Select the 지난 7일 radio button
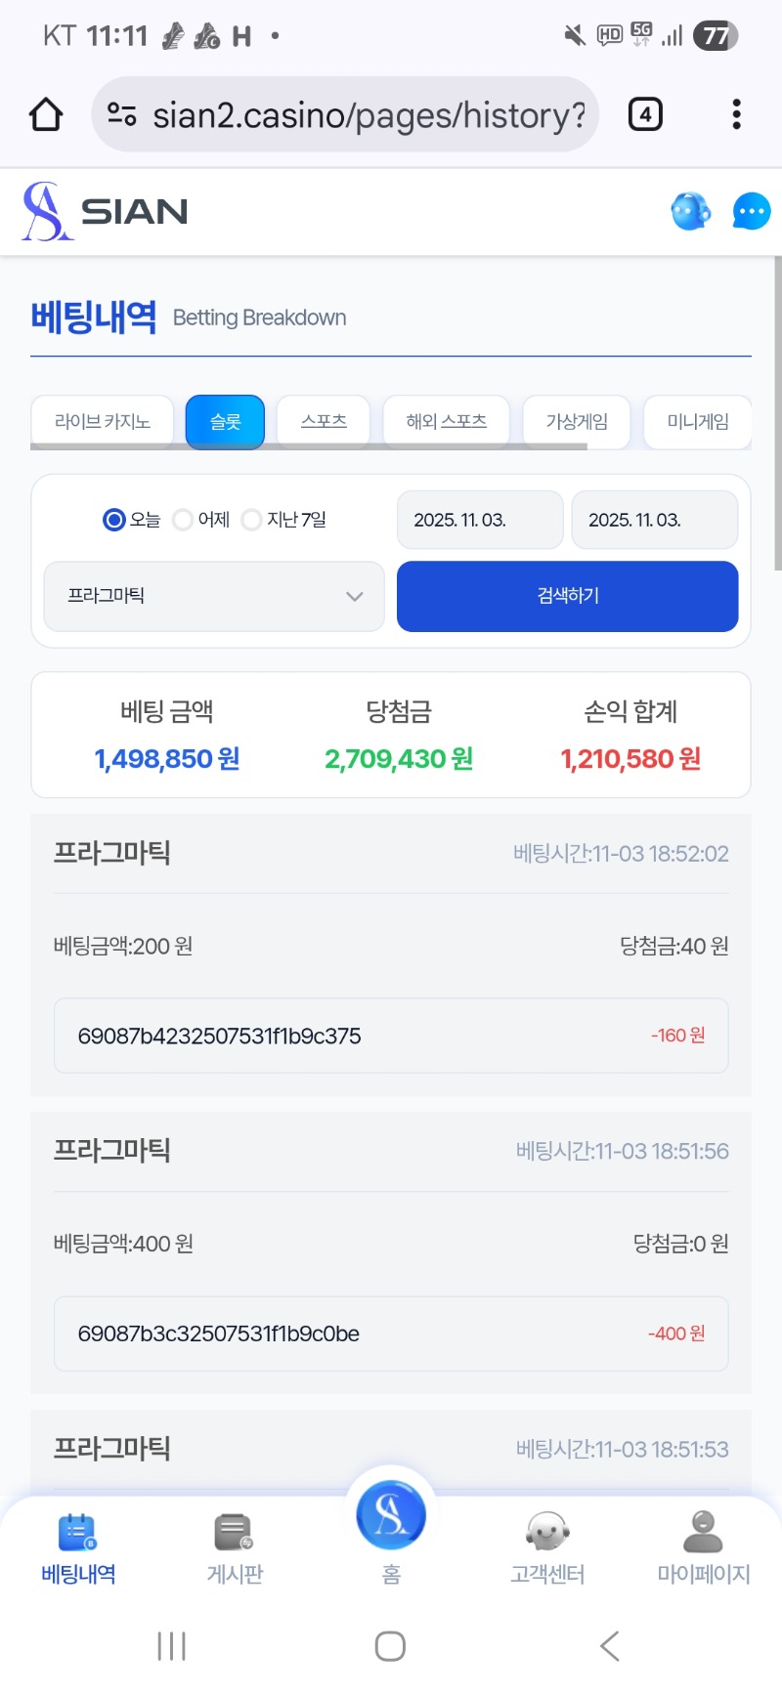The height and width of the screenshot is (1694, 782). tap(251, 520)
